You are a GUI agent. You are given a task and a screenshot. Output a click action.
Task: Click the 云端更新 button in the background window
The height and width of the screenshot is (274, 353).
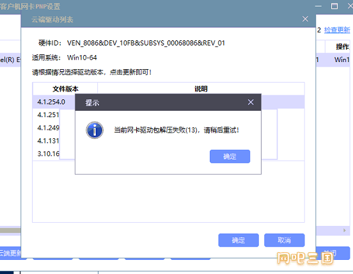(10, 253)
